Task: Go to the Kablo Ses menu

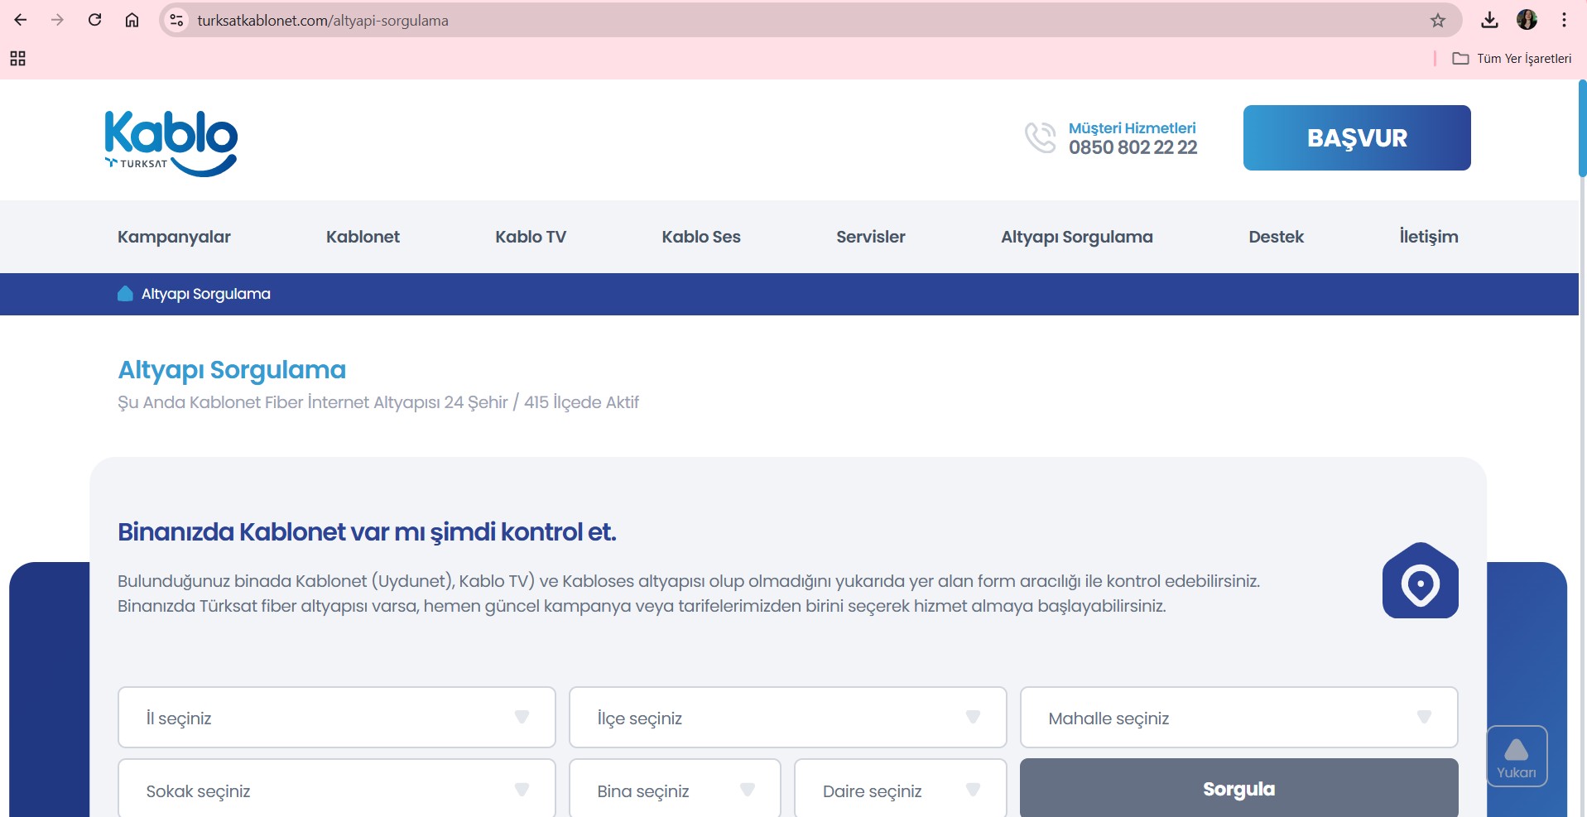Action: (x=701, y=237)
